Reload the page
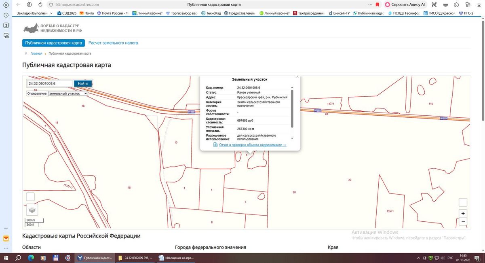Image resolution: width=485 pixels, height=263 pixels. [x=40, y=4]
